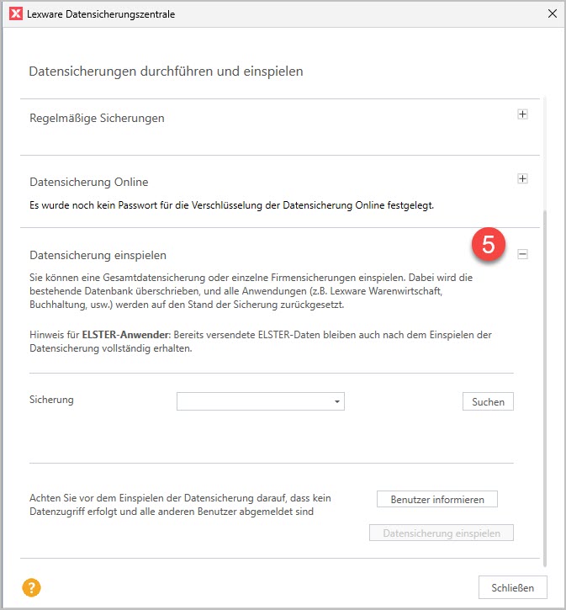
Task: Expand the Regelmäßige Sicherungen section
Action: [x=522, y=114]
